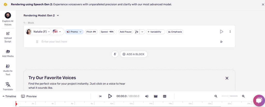The width and height of the screenshot is (265, 107).
Task: Zoom in the timeline
Action: tap(243, 96)
